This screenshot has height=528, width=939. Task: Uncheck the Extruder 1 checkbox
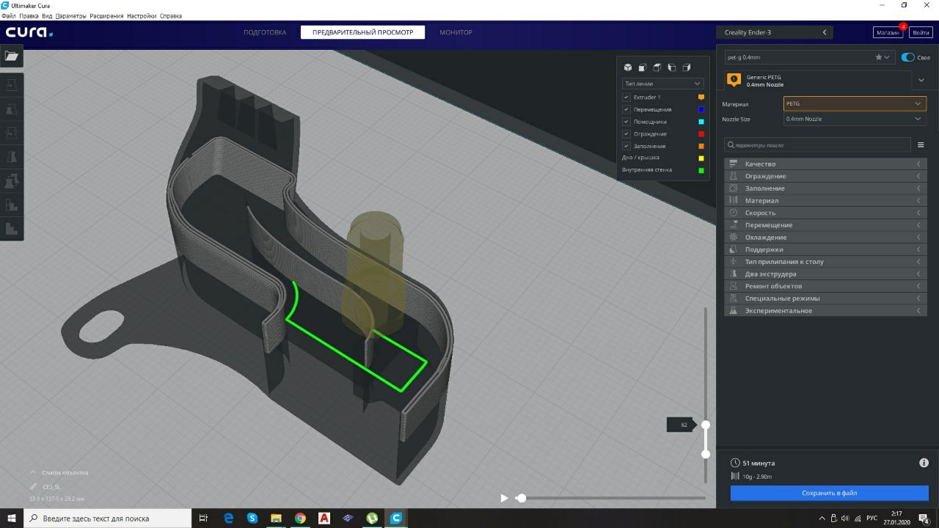click(626, 97)
